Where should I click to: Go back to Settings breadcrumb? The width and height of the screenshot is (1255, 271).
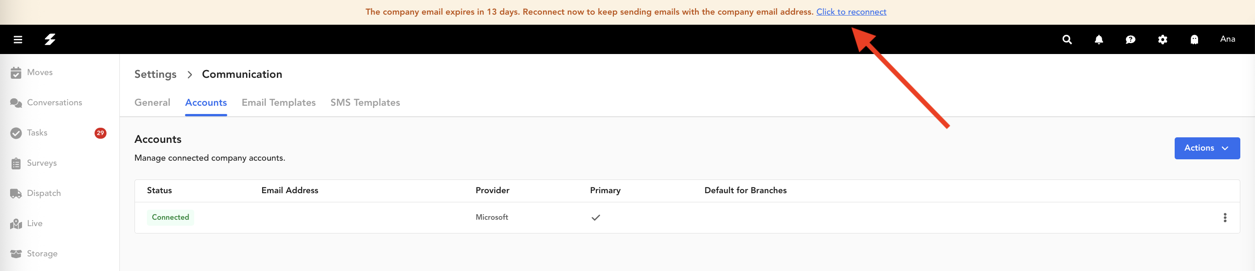[x=156, y=74]
